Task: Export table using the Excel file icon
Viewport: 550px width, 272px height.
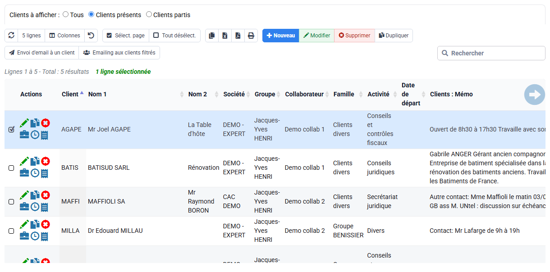Action: [x=225, y=36]
